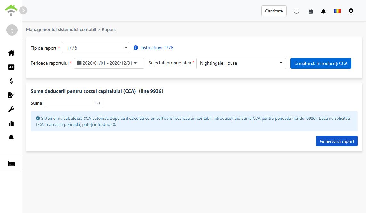Open the dollar sign accounting icon
The height and width of the screenshot is (213, 366).
point(11,81)
